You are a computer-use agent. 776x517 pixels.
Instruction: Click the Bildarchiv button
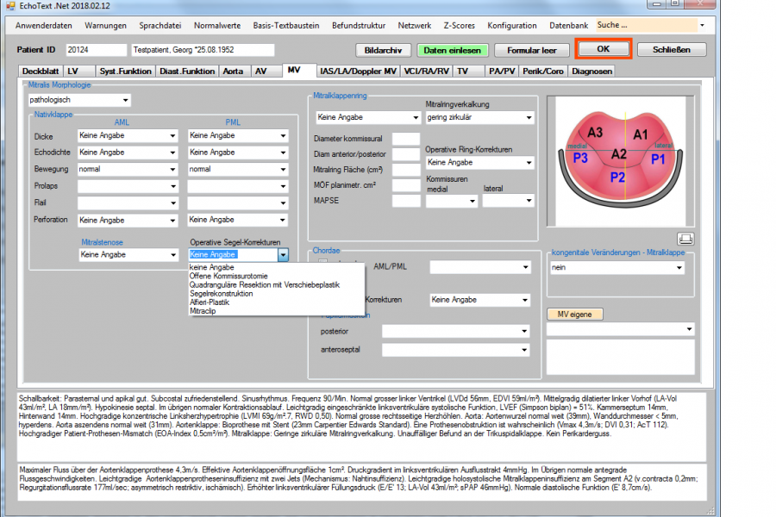[x=383, y=51]
